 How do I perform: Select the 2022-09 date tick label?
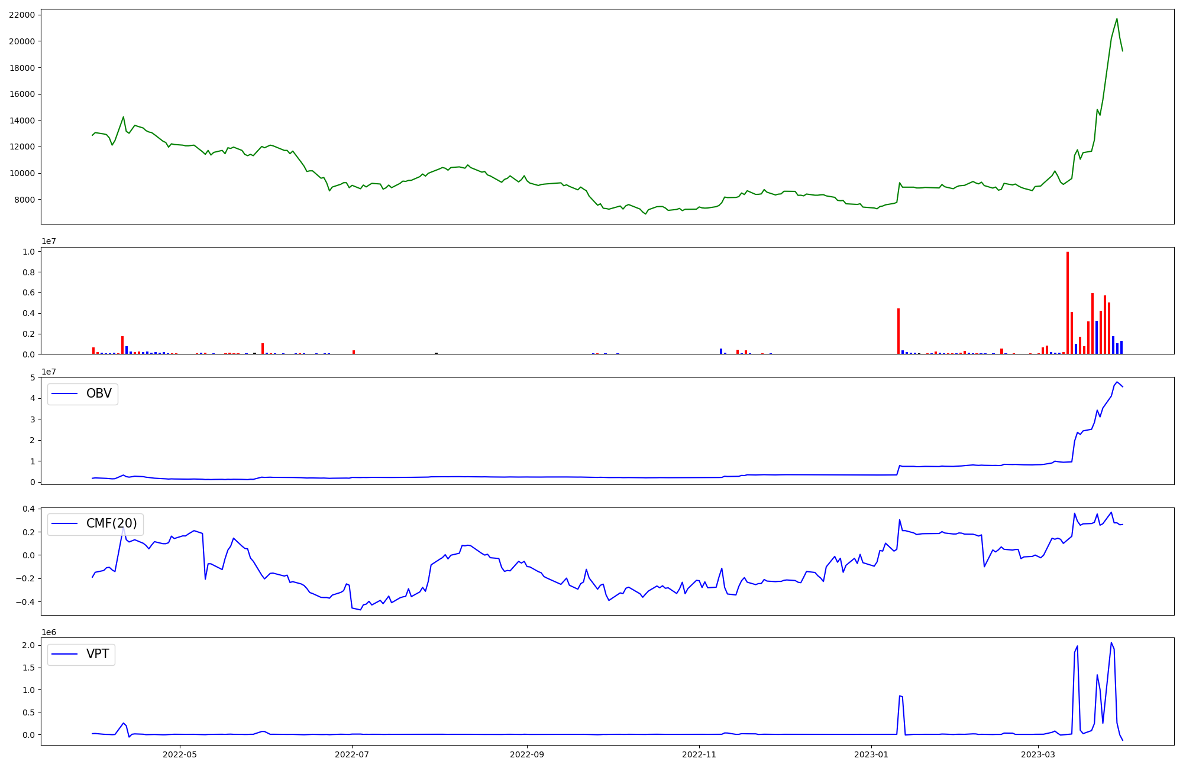526,754
